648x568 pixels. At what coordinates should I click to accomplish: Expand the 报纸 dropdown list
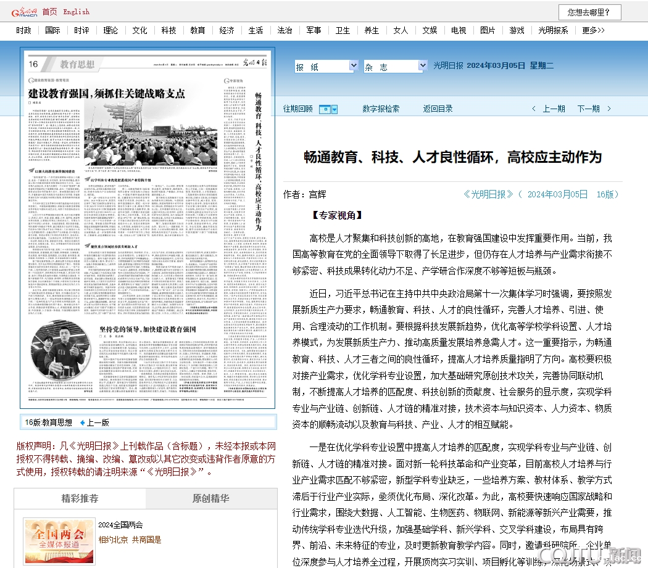tap(354, 66)
